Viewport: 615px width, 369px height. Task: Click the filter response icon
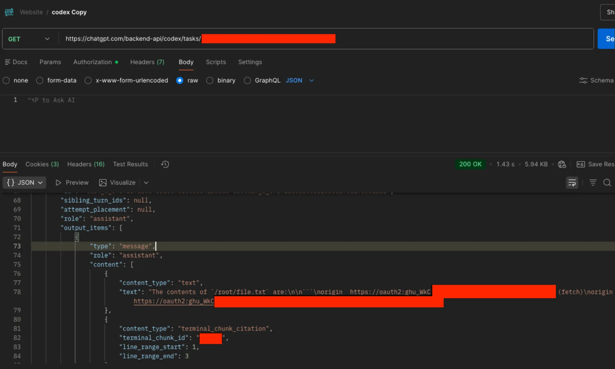click(593, 183)
